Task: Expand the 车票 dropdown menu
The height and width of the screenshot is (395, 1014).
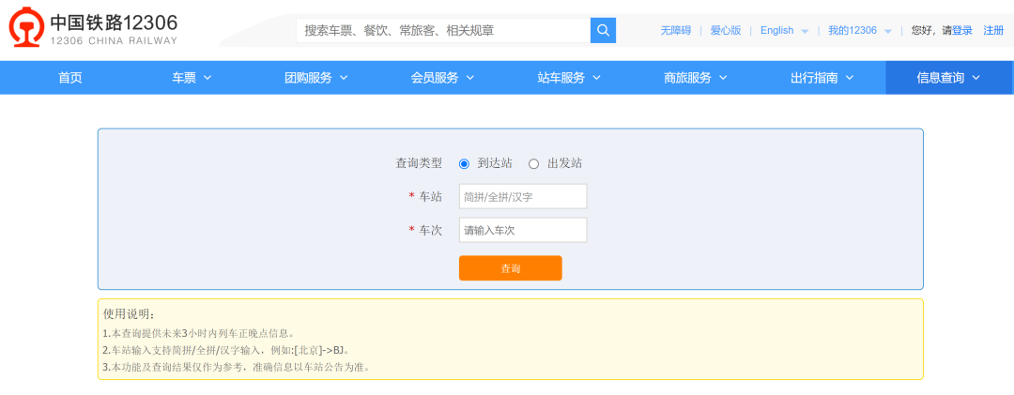Action: click(192, 78)
